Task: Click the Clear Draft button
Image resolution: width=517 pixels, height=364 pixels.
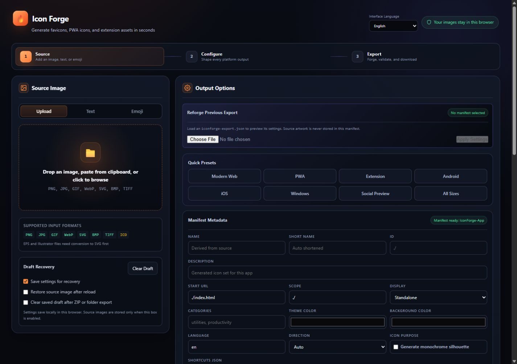Action: [x=143, y=268]
